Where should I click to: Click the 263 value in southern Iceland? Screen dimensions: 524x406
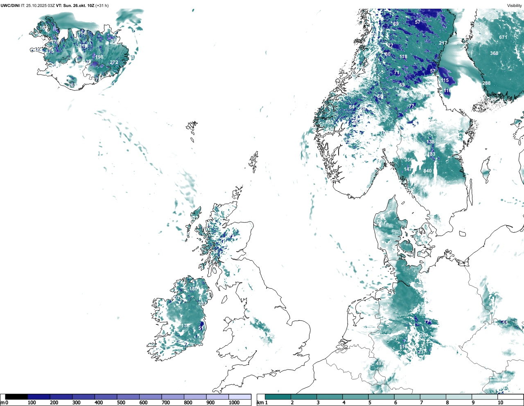(72, 85)
